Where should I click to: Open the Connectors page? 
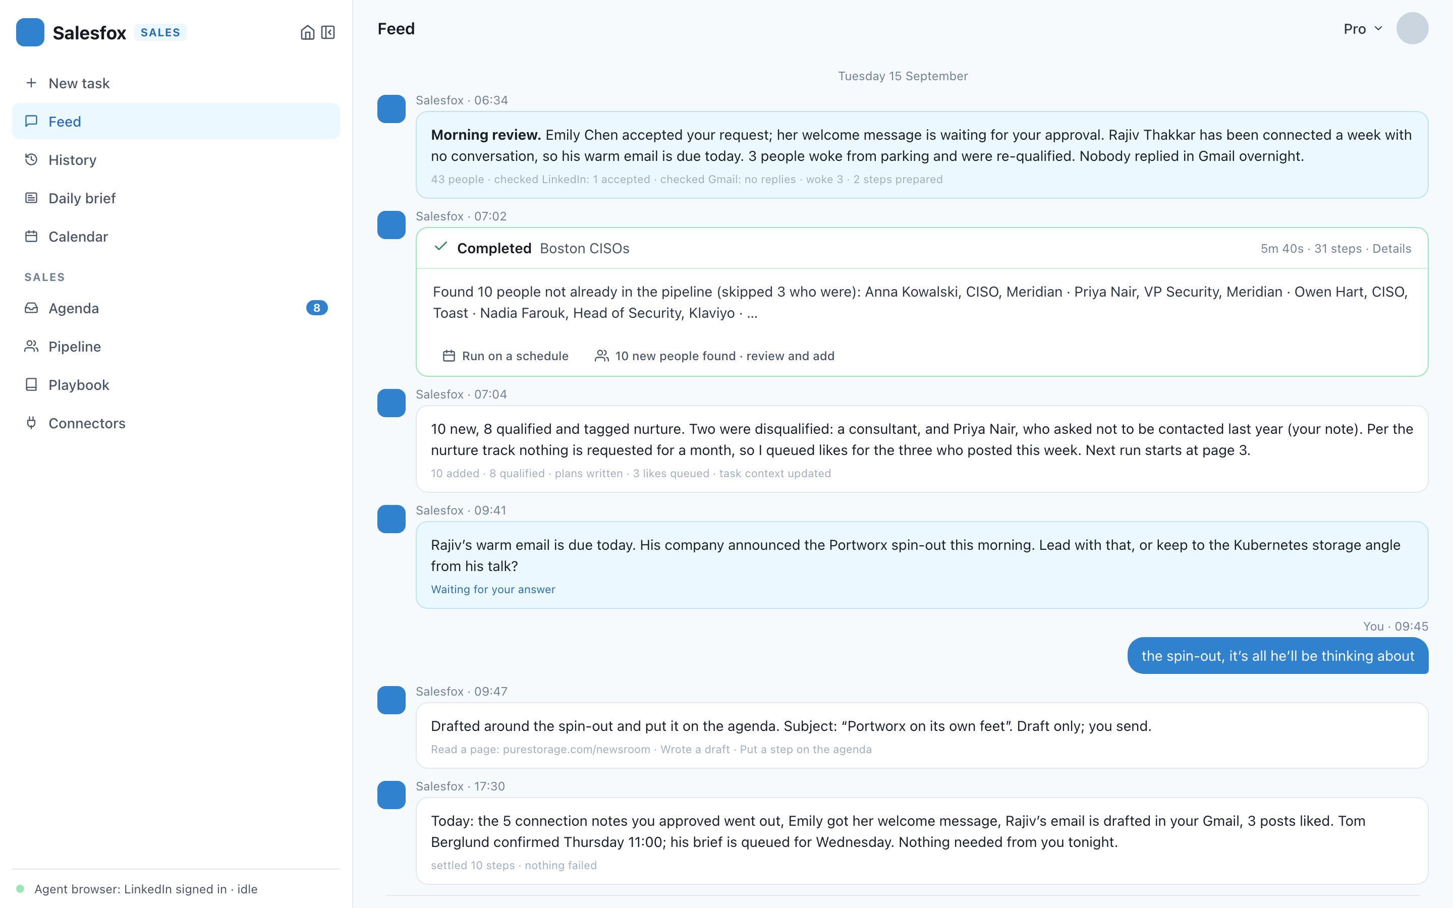coord(176,423)
